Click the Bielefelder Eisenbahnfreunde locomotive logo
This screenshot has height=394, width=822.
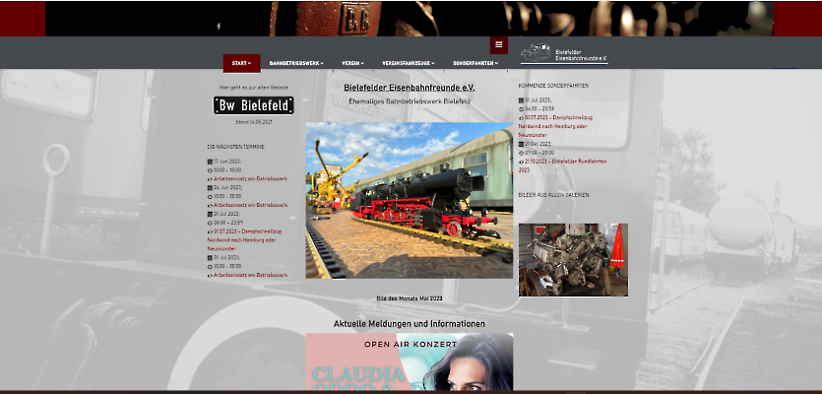[x=564, y=53]
